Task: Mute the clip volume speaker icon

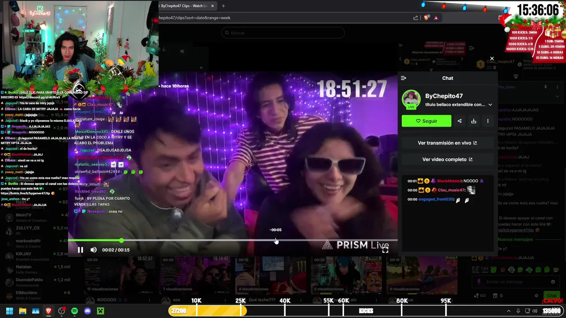Action: [x=94, y=250]
